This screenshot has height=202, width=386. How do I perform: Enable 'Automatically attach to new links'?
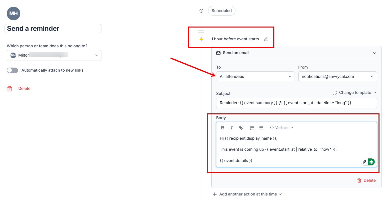[x=12, y=70]
